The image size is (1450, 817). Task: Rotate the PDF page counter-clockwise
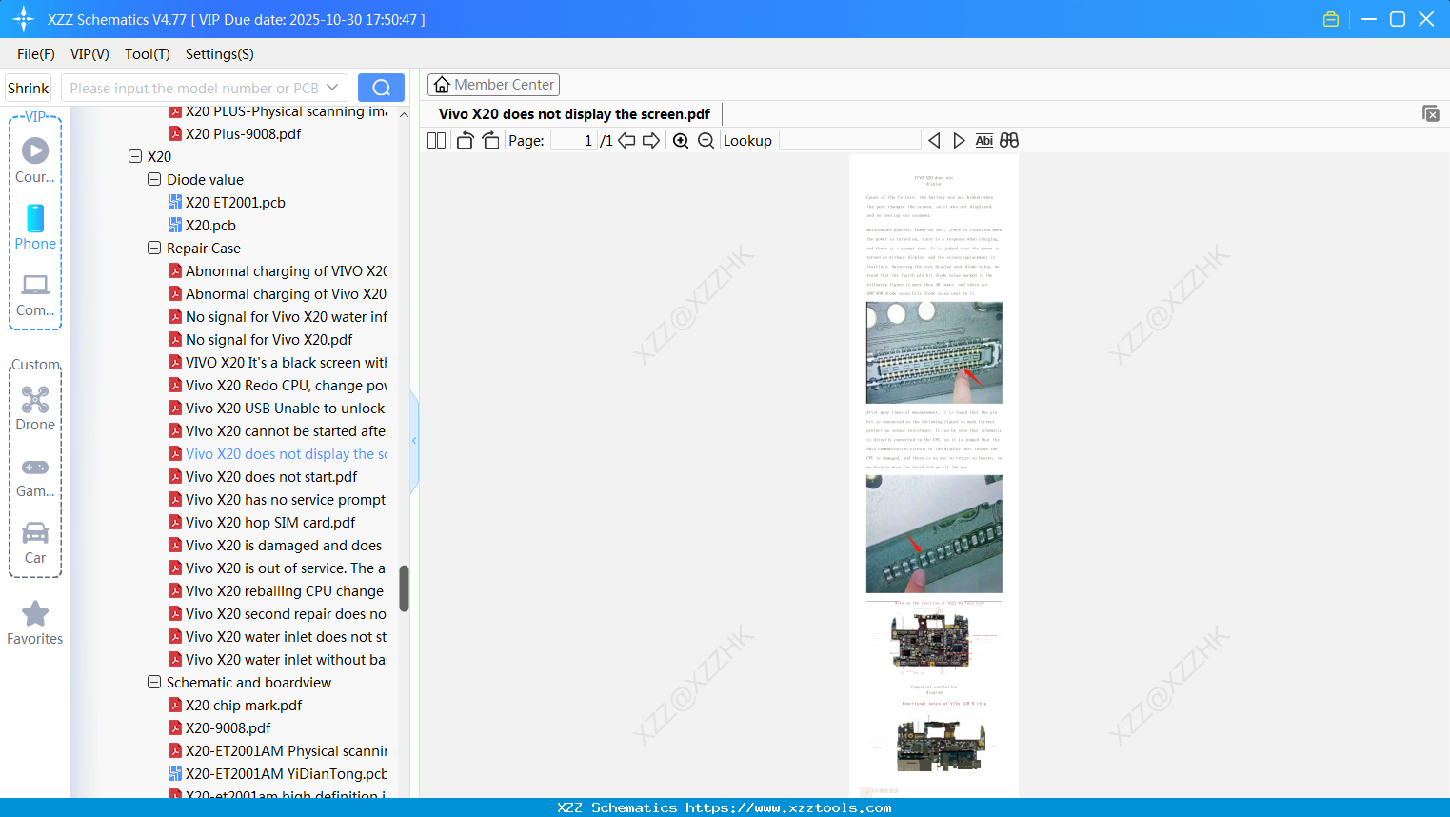465,141
